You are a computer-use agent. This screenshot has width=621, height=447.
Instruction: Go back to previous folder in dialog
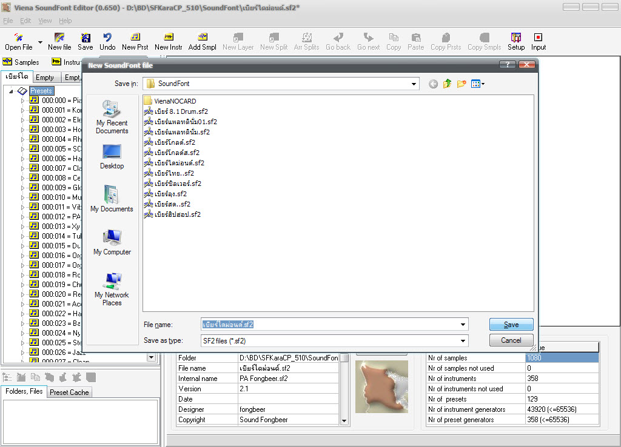(x=433, y=84)
